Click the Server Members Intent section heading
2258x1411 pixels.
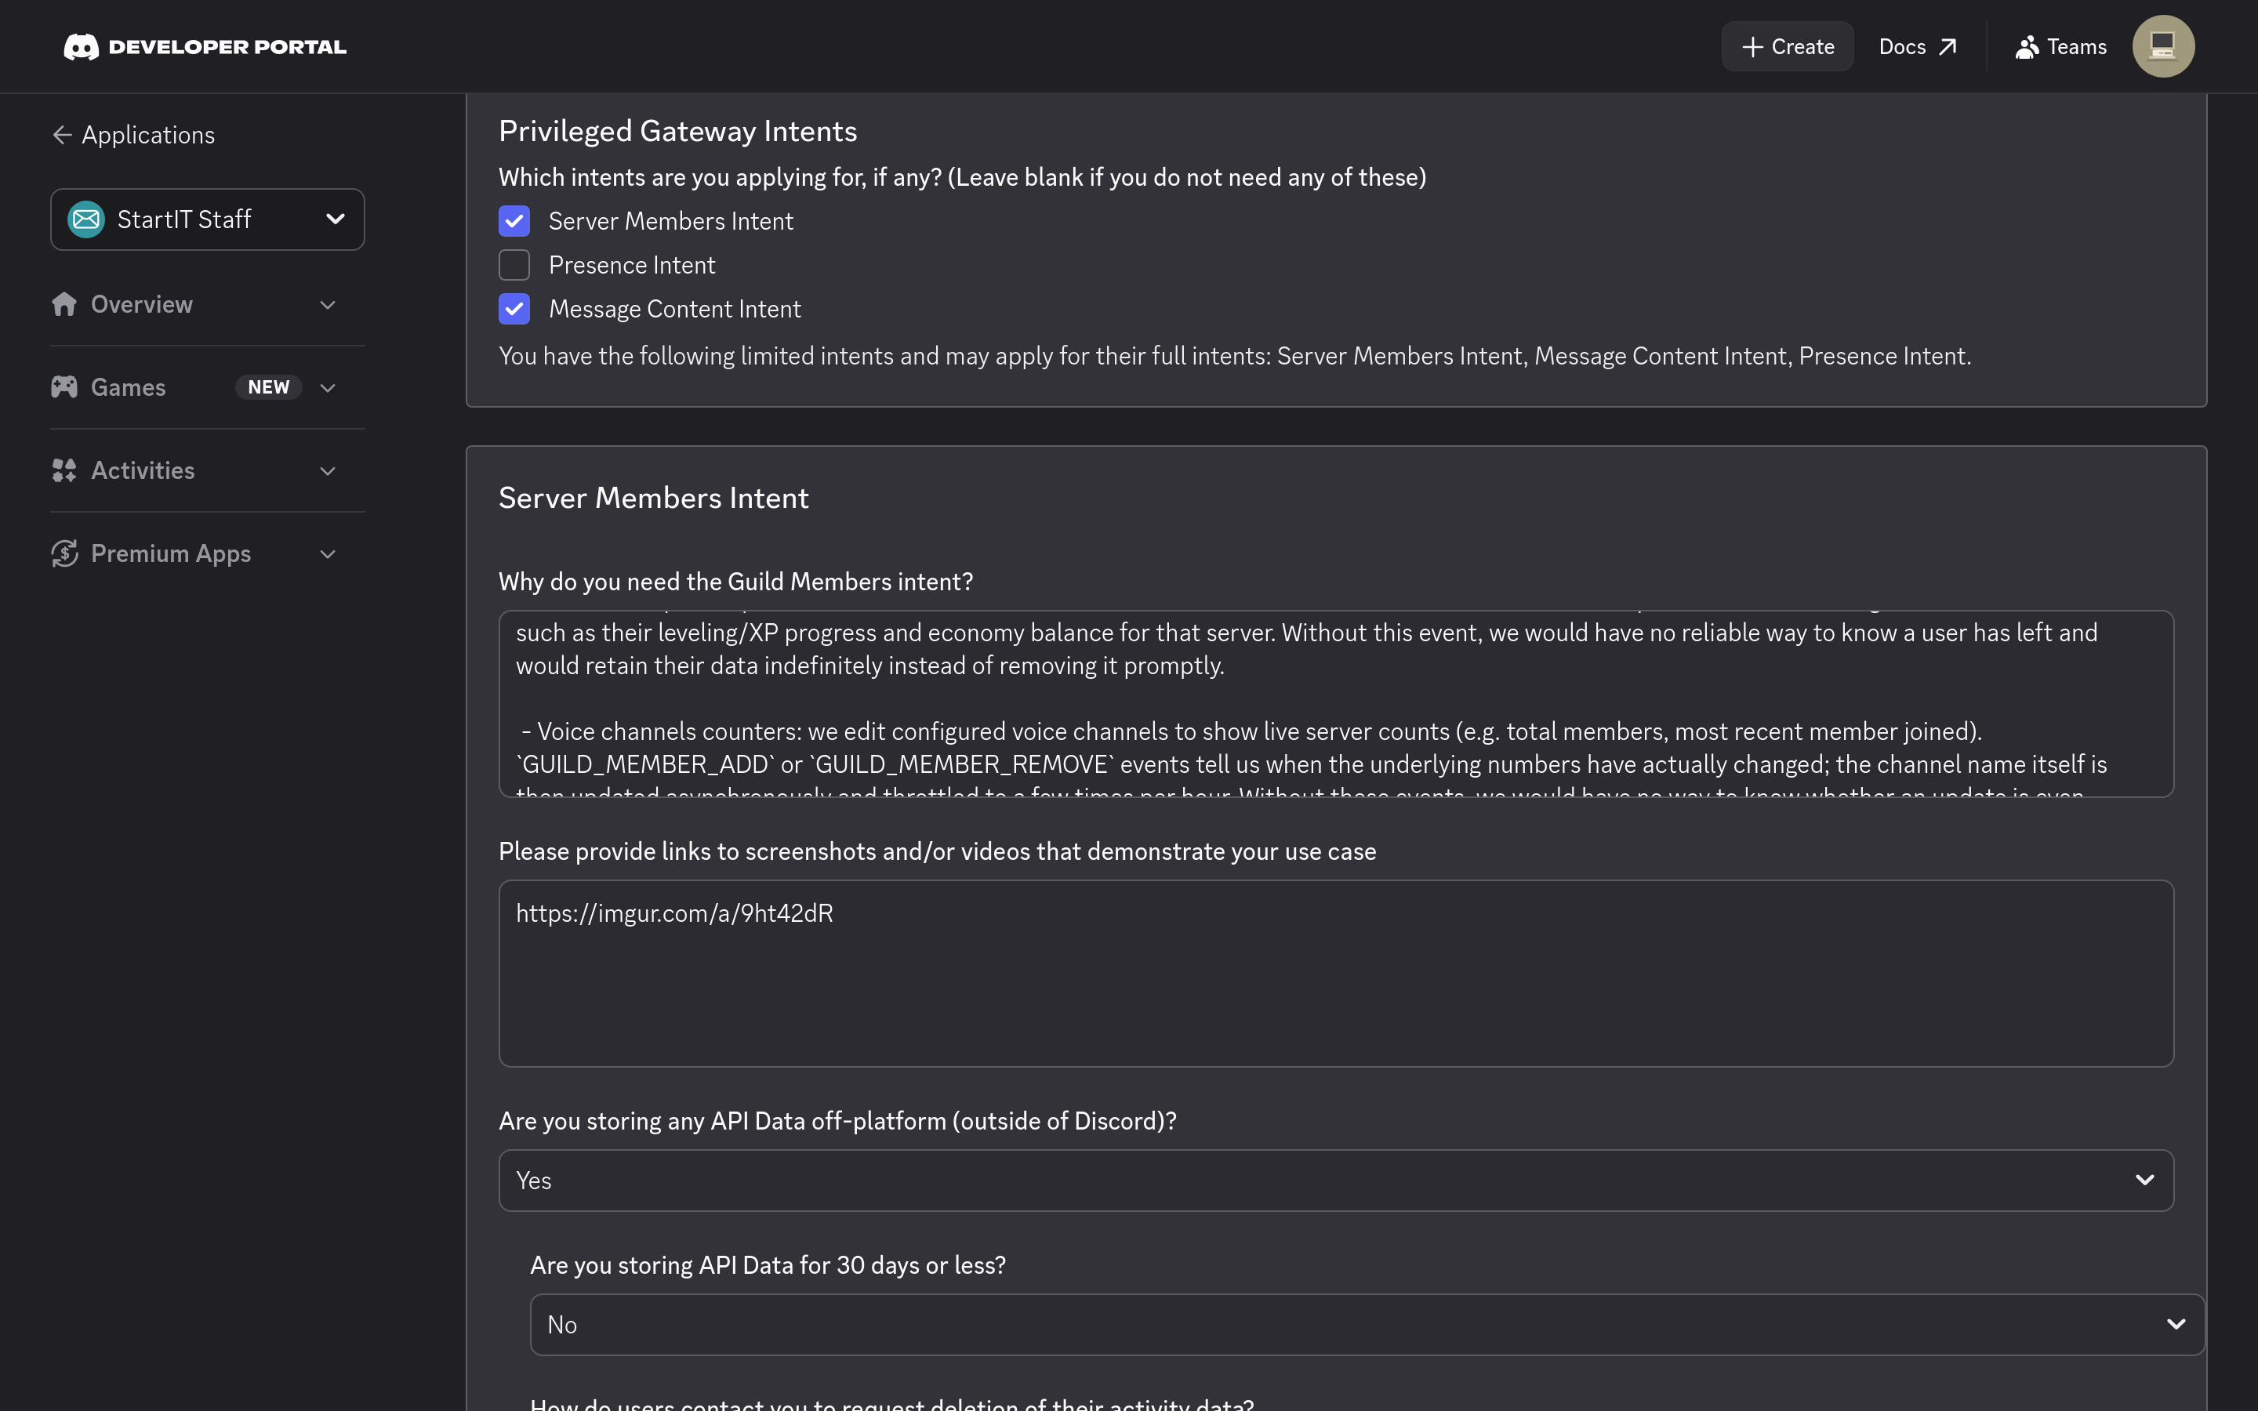click(653, 498)
